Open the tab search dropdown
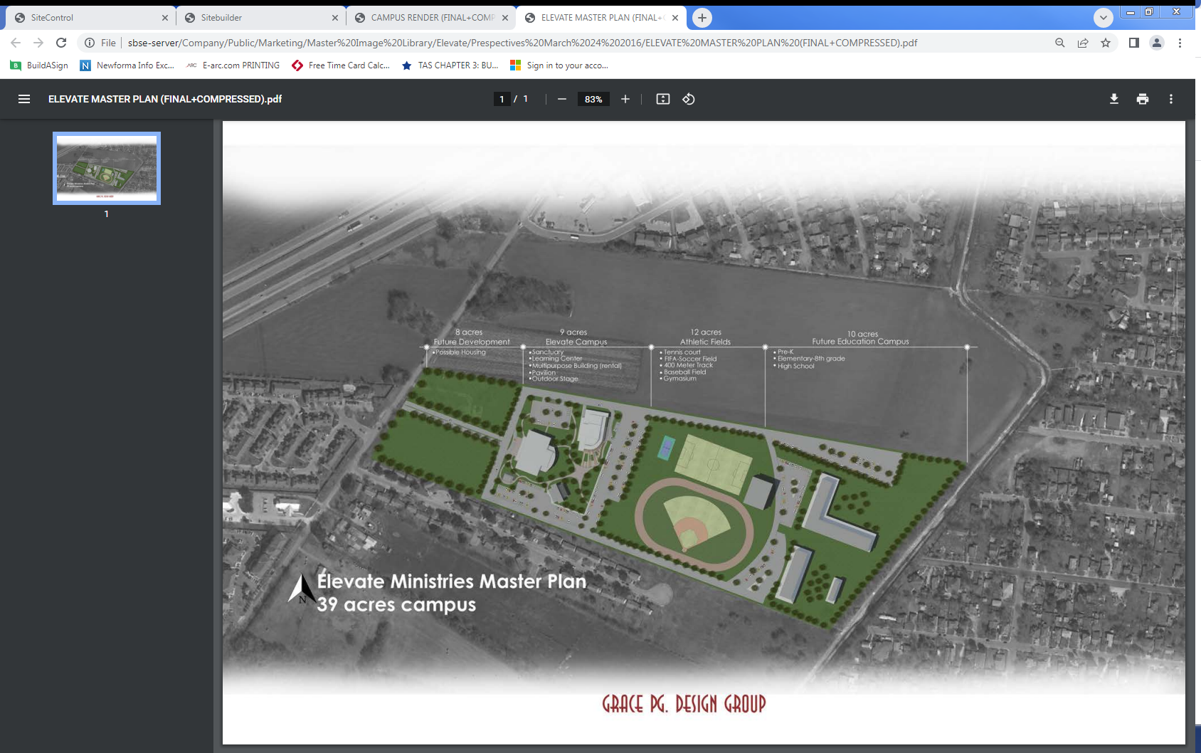This screenshot has width=1201, height=753. pyautogui.click(x=1104, y=18)
